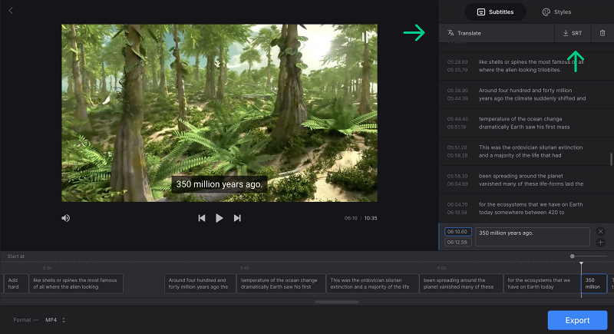
Task: Edit the start time 06:10.60 field
Action: click(x=457, y=231)
